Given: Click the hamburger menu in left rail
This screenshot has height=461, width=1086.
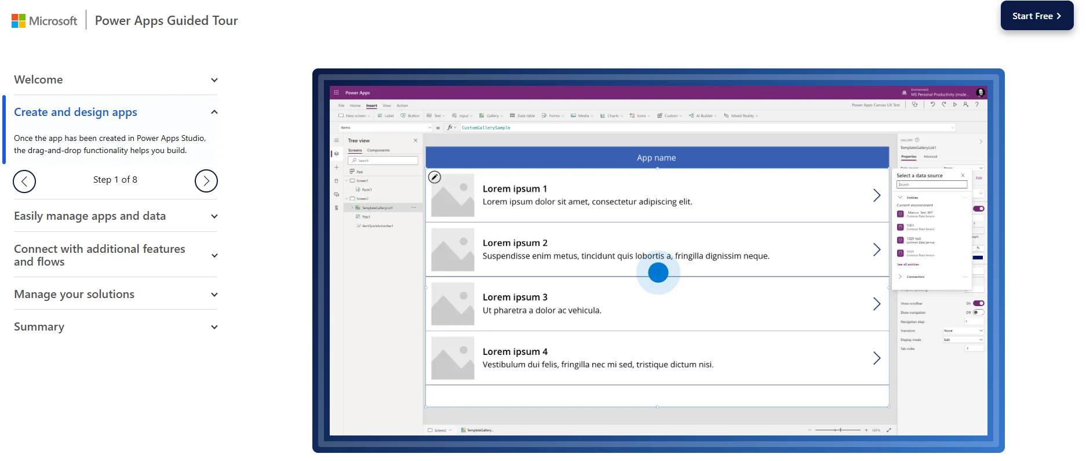Looking at the screenshot, I should 336,140.
